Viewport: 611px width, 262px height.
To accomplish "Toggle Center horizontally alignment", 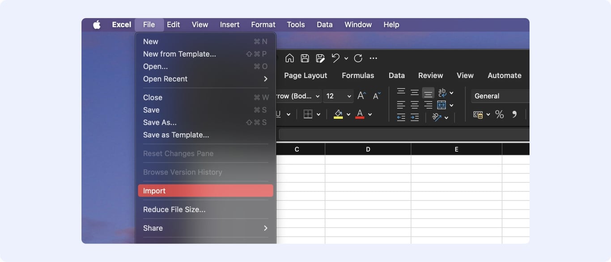I will [415, 105].
